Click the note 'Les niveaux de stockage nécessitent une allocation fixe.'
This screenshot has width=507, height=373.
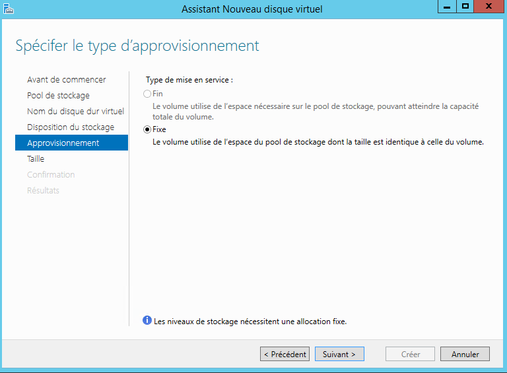tap(250, 322)
